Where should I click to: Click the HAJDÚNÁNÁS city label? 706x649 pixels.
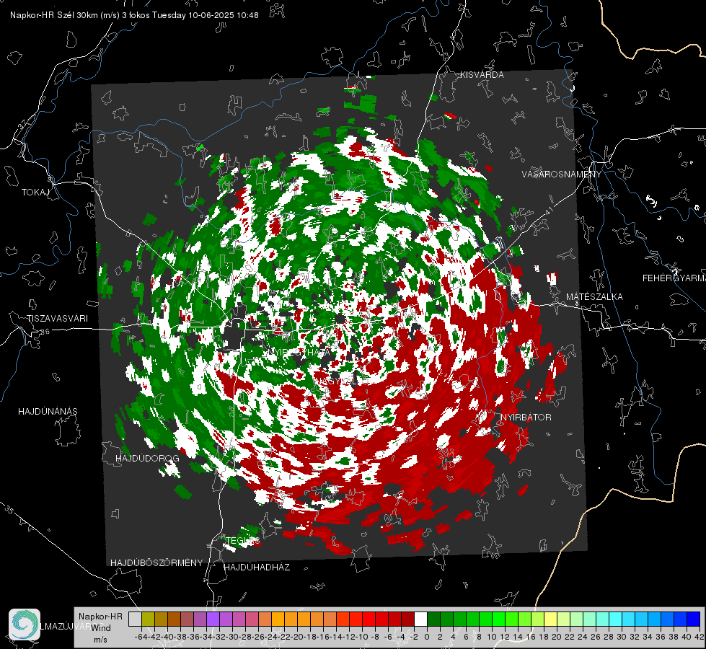pyautogui.click(x=48, y=412)
